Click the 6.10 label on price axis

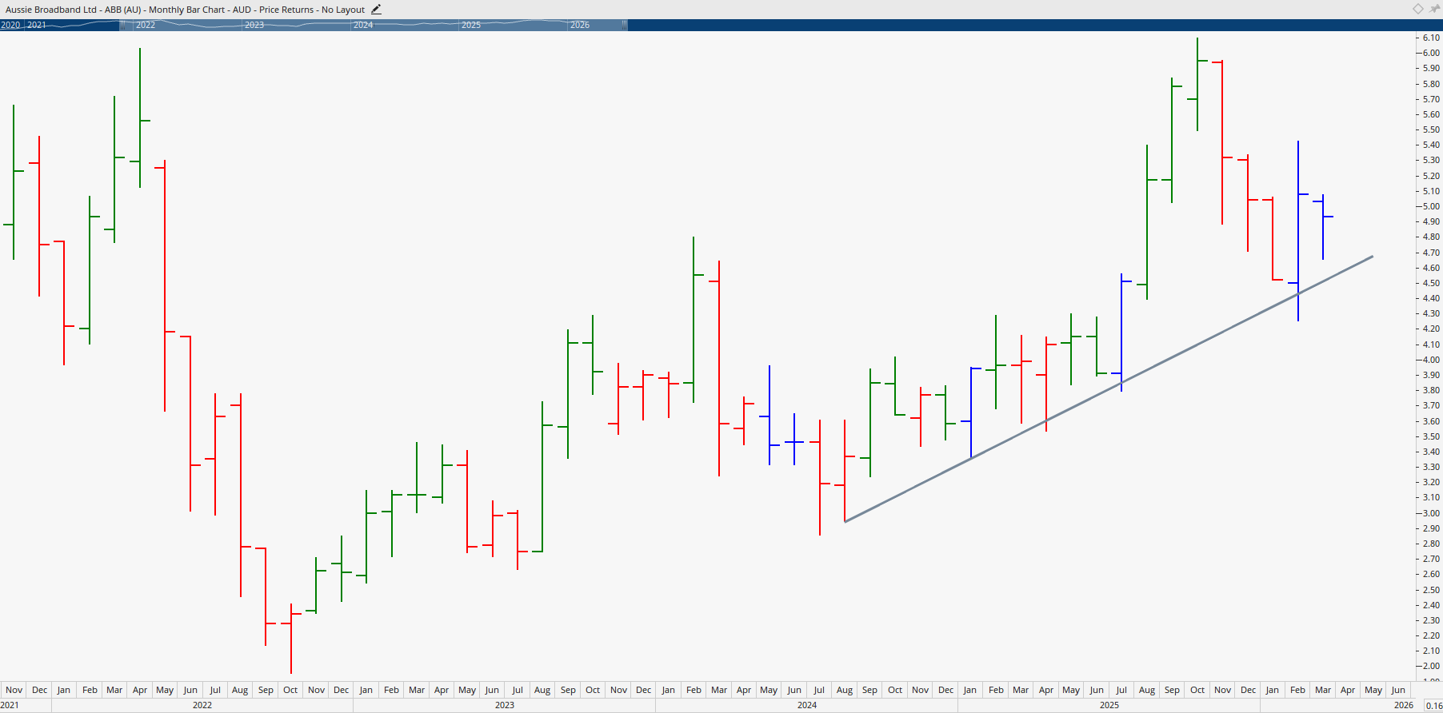tap(1431, 38)
